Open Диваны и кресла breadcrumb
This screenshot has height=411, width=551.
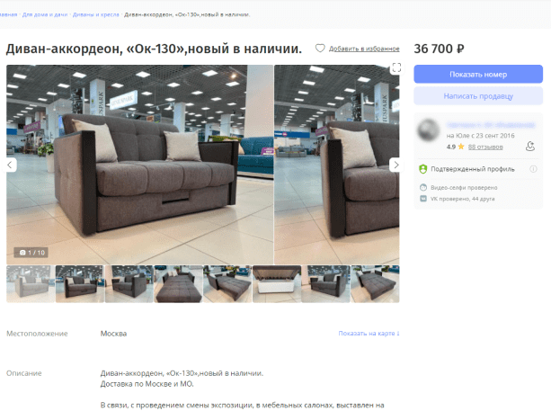(x=95, y=14)
